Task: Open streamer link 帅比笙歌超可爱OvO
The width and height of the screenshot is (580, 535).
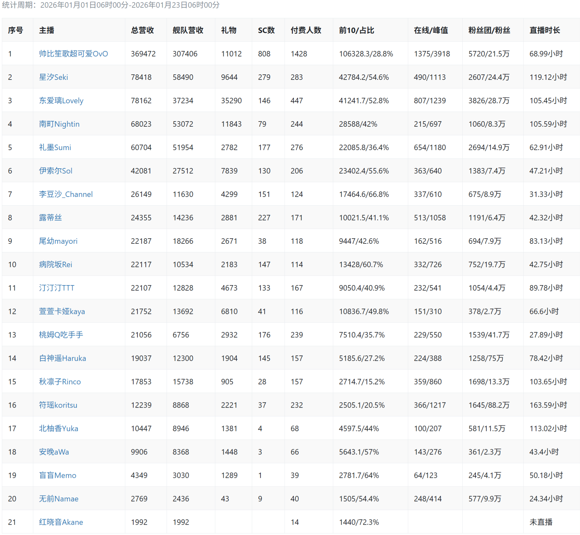Action: tap(73, 54)
